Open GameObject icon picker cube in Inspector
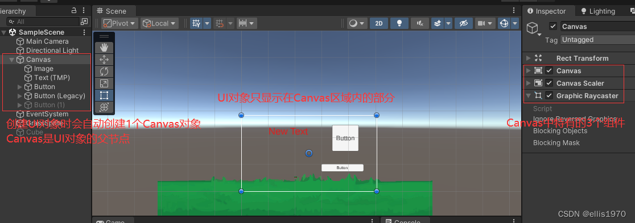The image size is (635, 223). pos(533,28)
